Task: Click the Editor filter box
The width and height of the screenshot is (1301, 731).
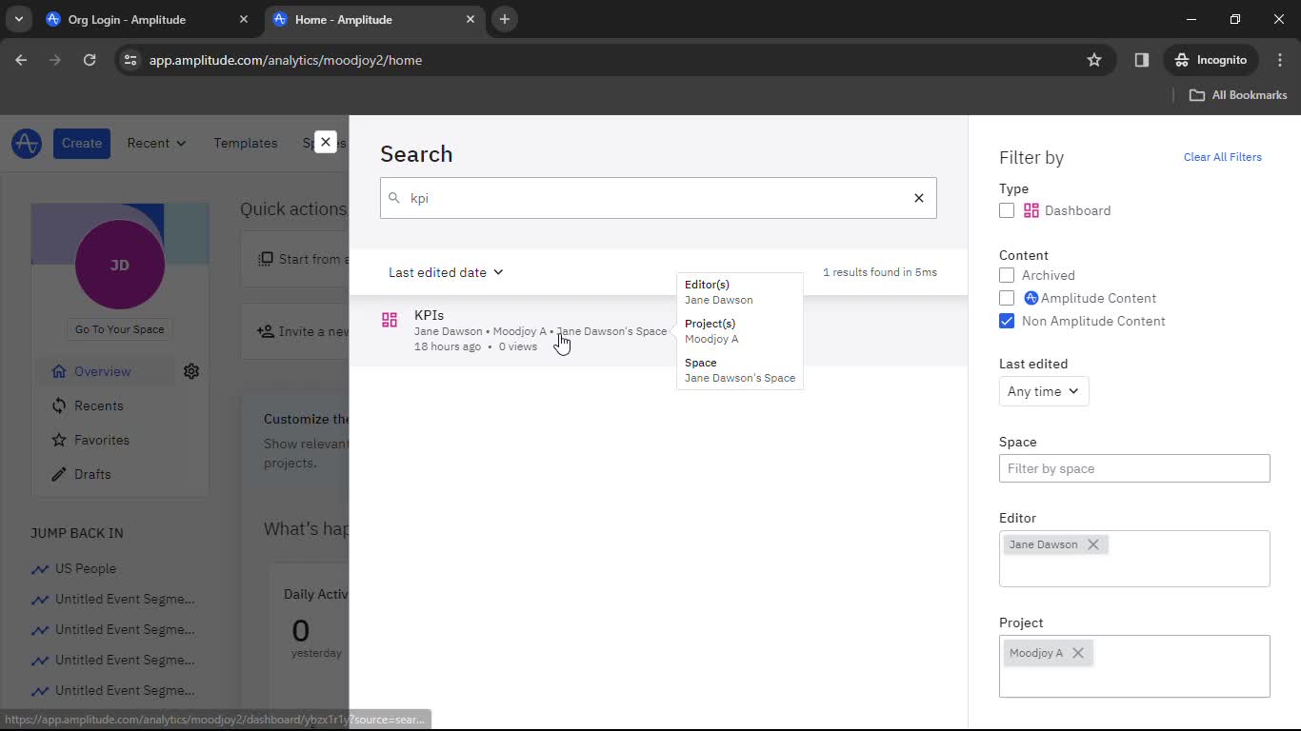Action: click(x=1134, y=559)
